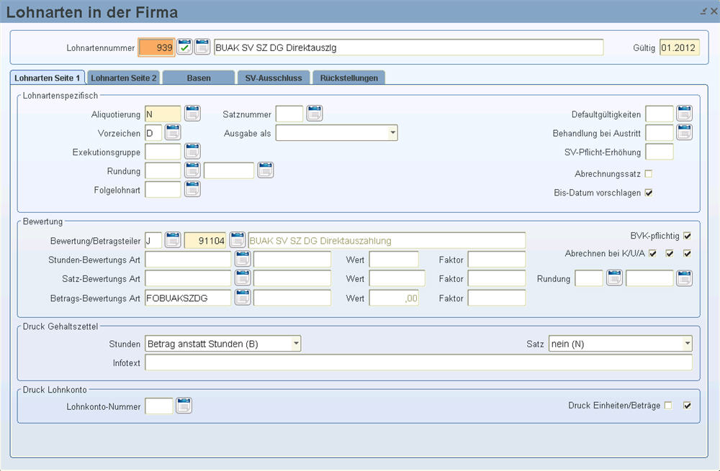This screenshot has width=720, height=471.
Task: Open the Behandlung bei Austritt lookup icon
Action: coord(684,132)
